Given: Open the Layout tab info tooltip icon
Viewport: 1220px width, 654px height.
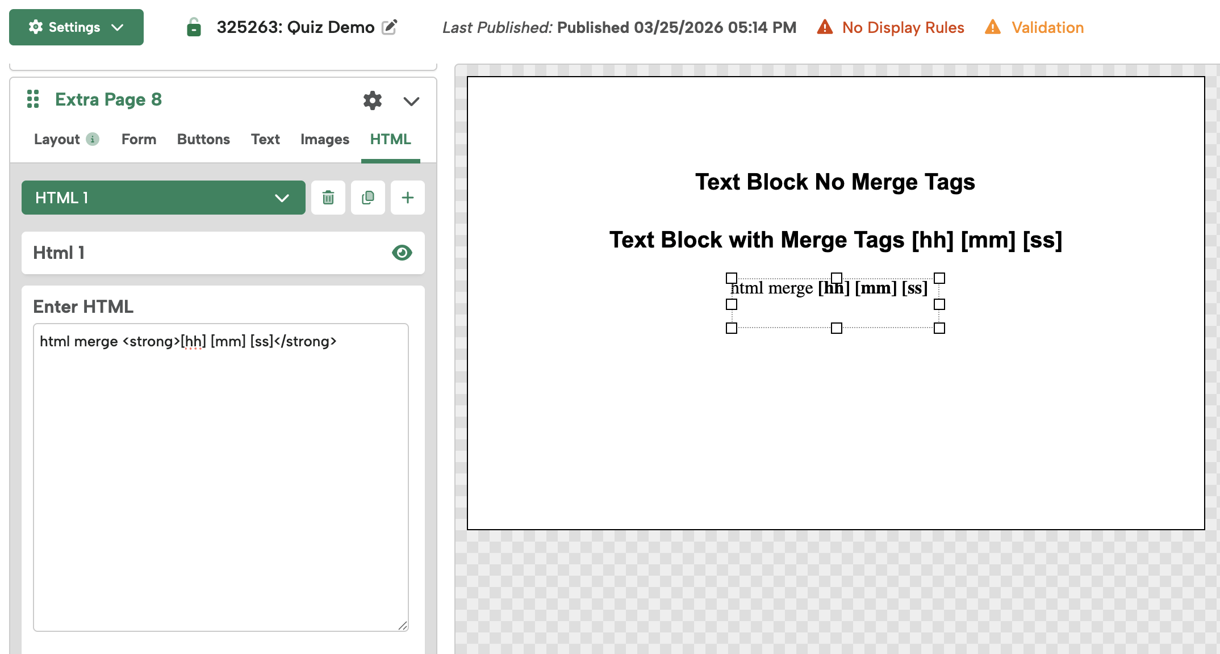Looking at the screenshot, I should point(93,139).
